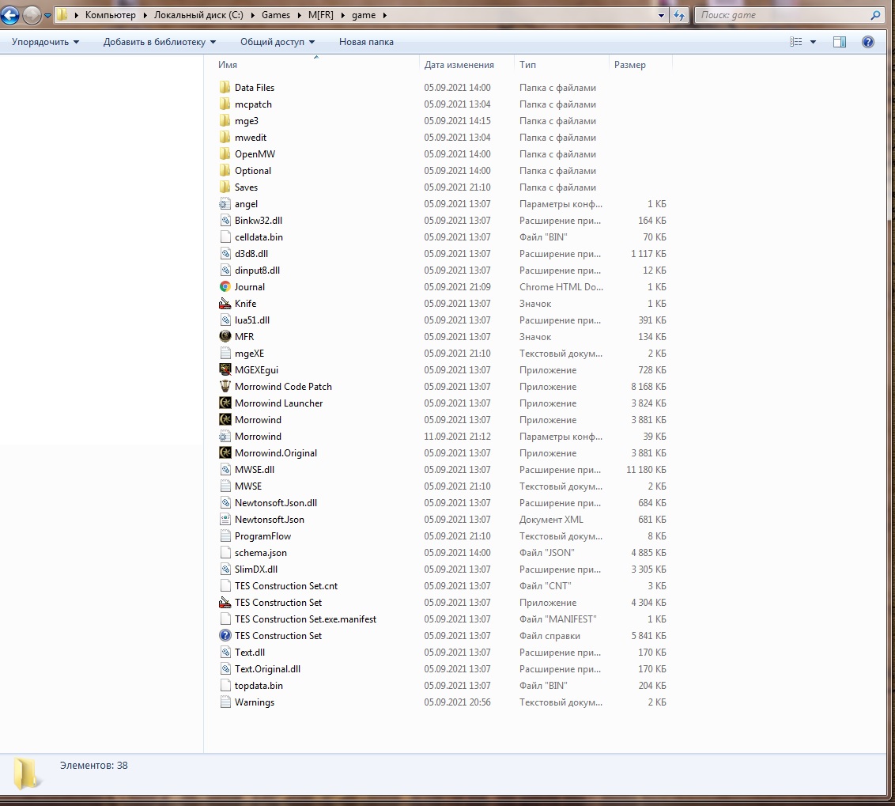The width and height of the screenshot is (895, 806).
Task: Click the 'Новая папка' button
Action: [x=366, y=42]
